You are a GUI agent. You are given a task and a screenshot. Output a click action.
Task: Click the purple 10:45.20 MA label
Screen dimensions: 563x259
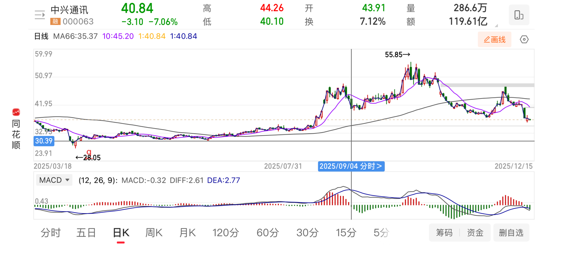[118, 36]
